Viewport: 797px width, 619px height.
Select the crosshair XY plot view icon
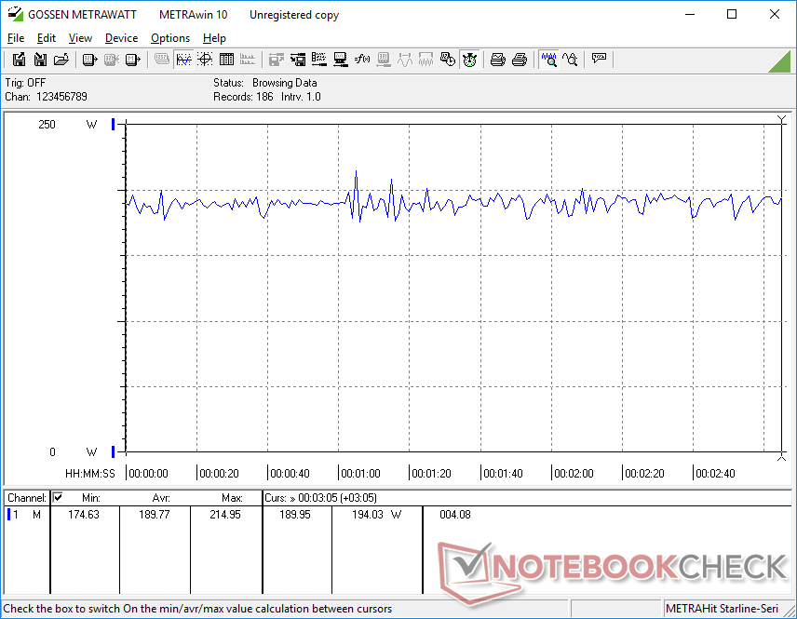(x=205, y=60)
